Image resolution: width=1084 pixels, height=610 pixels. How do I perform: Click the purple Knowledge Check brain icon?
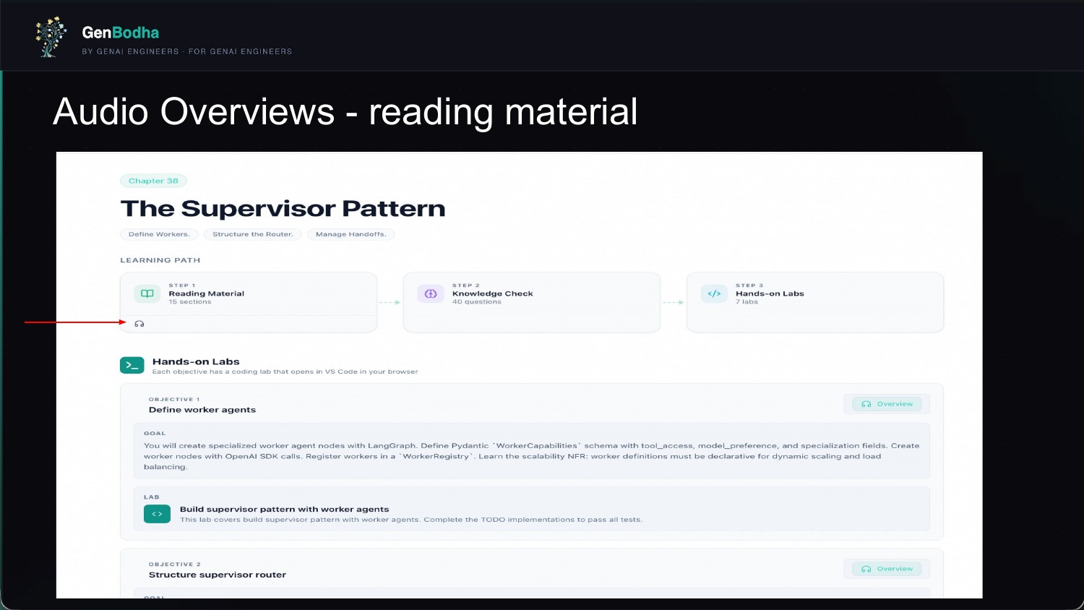tap(431, 293)
